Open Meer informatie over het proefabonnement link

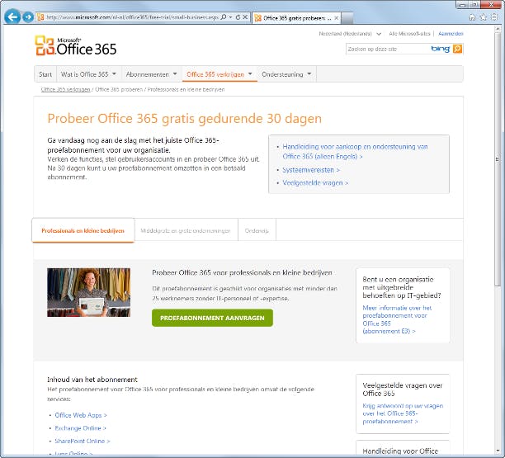[397, 319]
